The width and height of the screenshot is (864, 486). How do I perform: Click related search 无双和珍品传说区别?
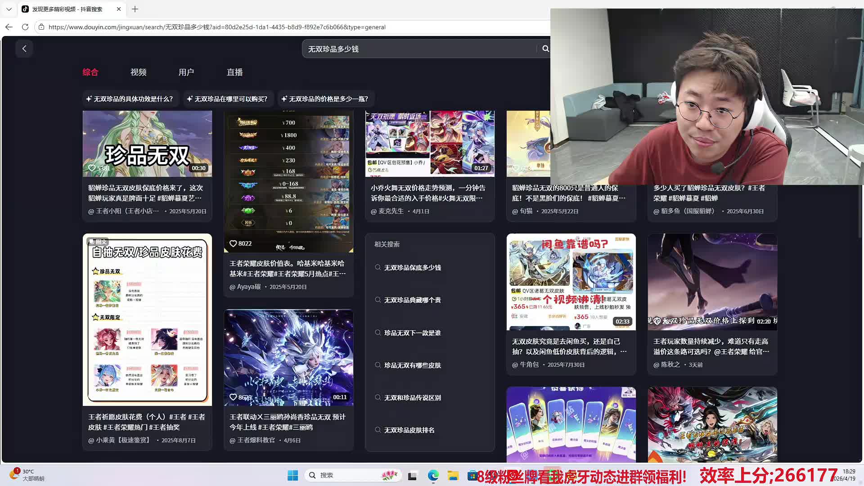pyautogui.click(x=412, y=398)
